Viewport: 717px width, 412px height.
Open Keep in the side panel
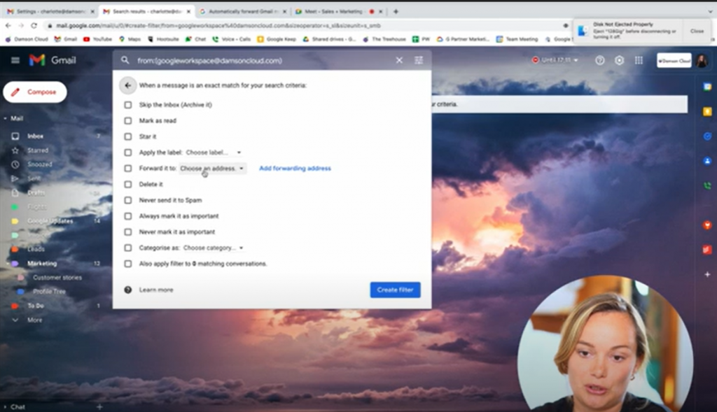pos(707,111)
